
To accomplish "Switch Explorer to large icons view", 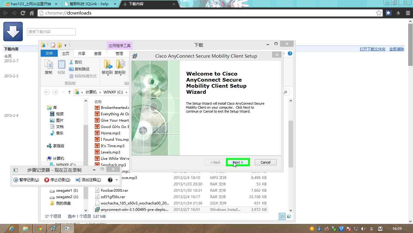I will (x=289, y=216).
